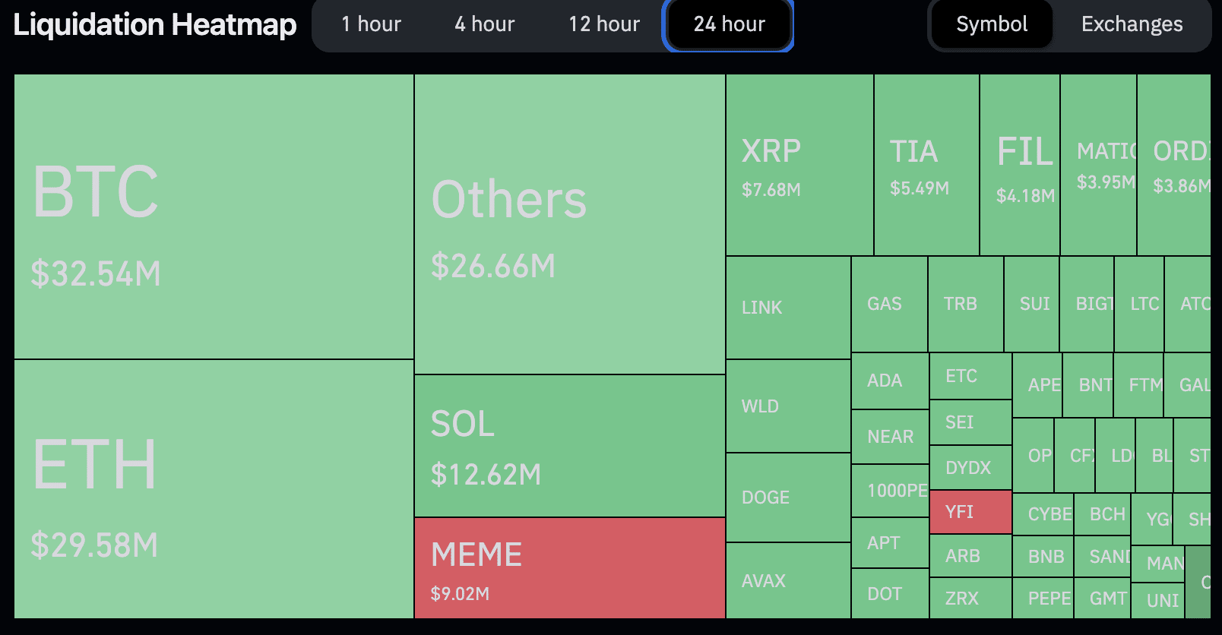The image size is (1222, 635).
Task: Select the FIL $4.18M tile
Action: [x=1020, y=165]
